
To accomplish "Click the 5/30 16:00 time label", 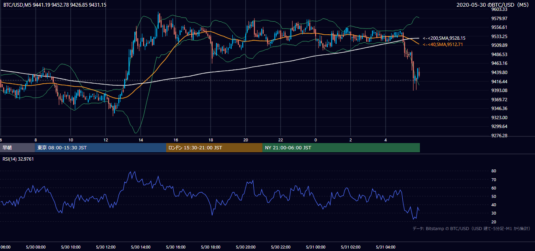I will click(175, 247).
